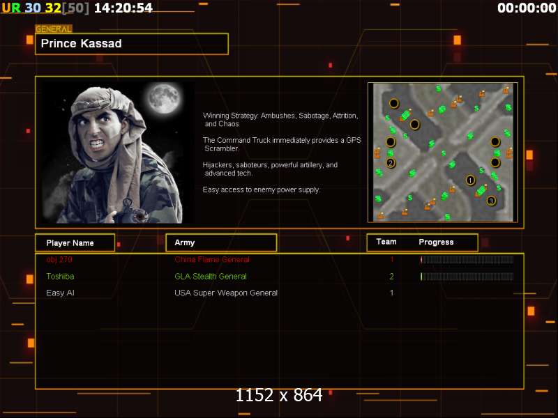The width and height of the screenshot is (558, 418).
Task: Click start position 2 marker on map
Action: tap(391, 163)
